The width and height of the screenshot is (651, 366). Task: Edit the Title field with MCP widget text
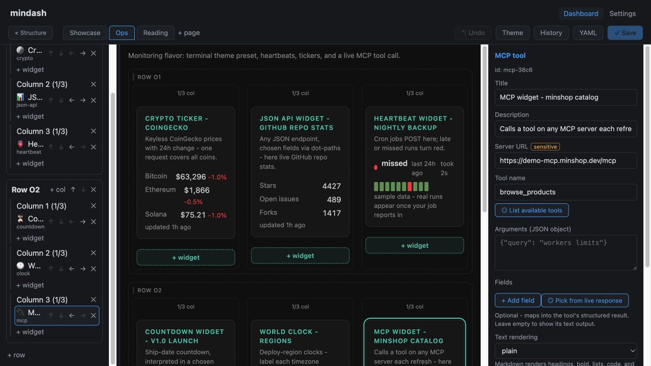[x=566, y=97]
